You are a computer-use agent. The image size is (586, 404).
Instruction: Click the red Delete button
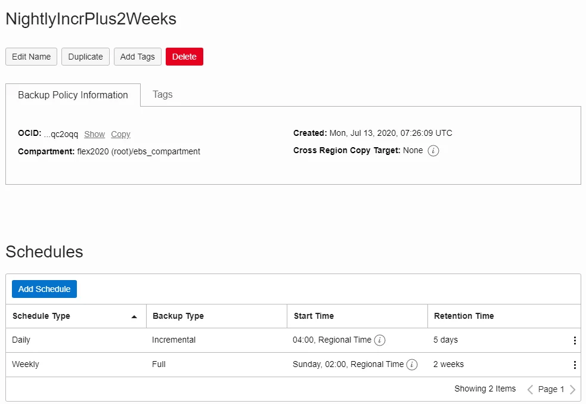point(184,57)
